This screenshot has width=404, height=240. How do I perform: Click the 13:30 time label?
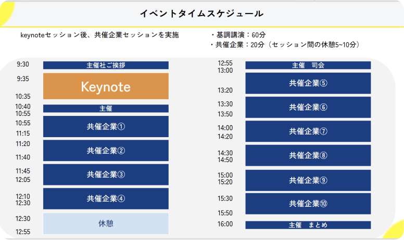tap(225, 104)
